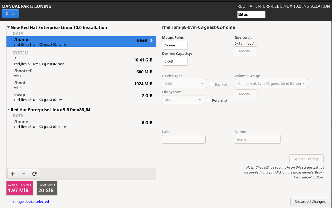Click the Modify button under Device(s)
Viewport: 332px width, 208px height.
coord(246,51)
